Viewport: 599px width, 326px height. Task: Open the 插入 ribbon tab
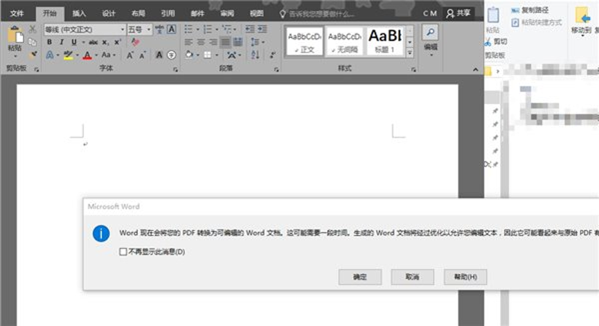80,13
